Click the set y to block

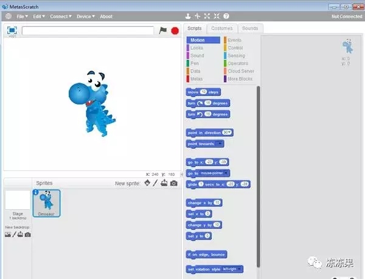tap(198, 236)
